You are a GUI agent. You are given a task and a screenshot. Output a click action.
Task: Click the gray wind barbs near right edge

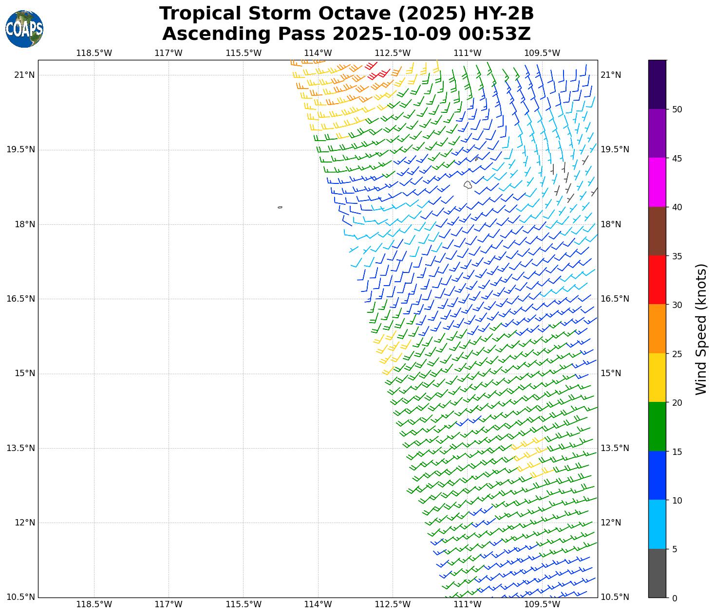coord(567,182)
